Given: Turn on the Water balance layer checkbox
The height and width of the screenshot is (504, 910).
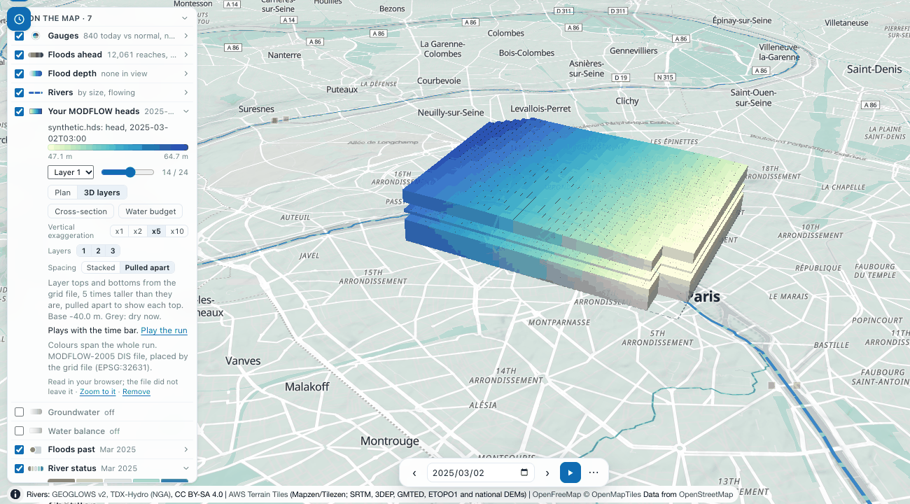Looking at the screenshot, I should click(x=20, y=431).
